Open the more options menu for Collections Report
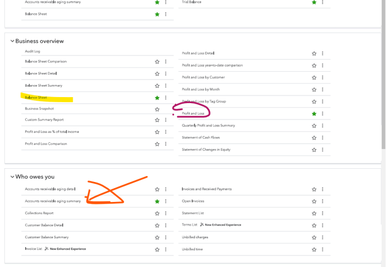386x267 pixels. [x=165, y=213]
